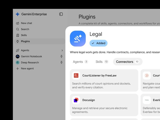Click the Deep Research round icon
160x120 pixels.
pyautogui.click(x=17, y=62)
